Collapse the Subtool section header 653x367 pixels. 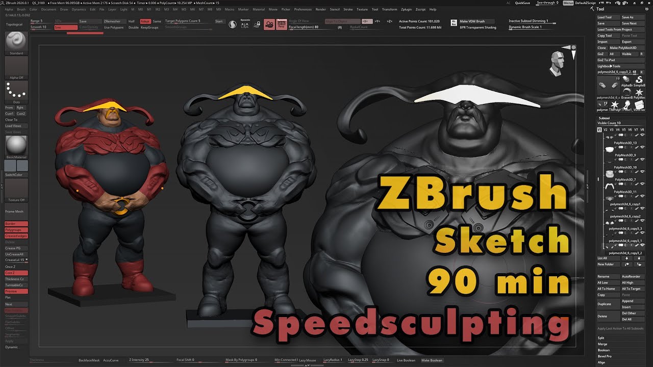[x=604, y=118]
